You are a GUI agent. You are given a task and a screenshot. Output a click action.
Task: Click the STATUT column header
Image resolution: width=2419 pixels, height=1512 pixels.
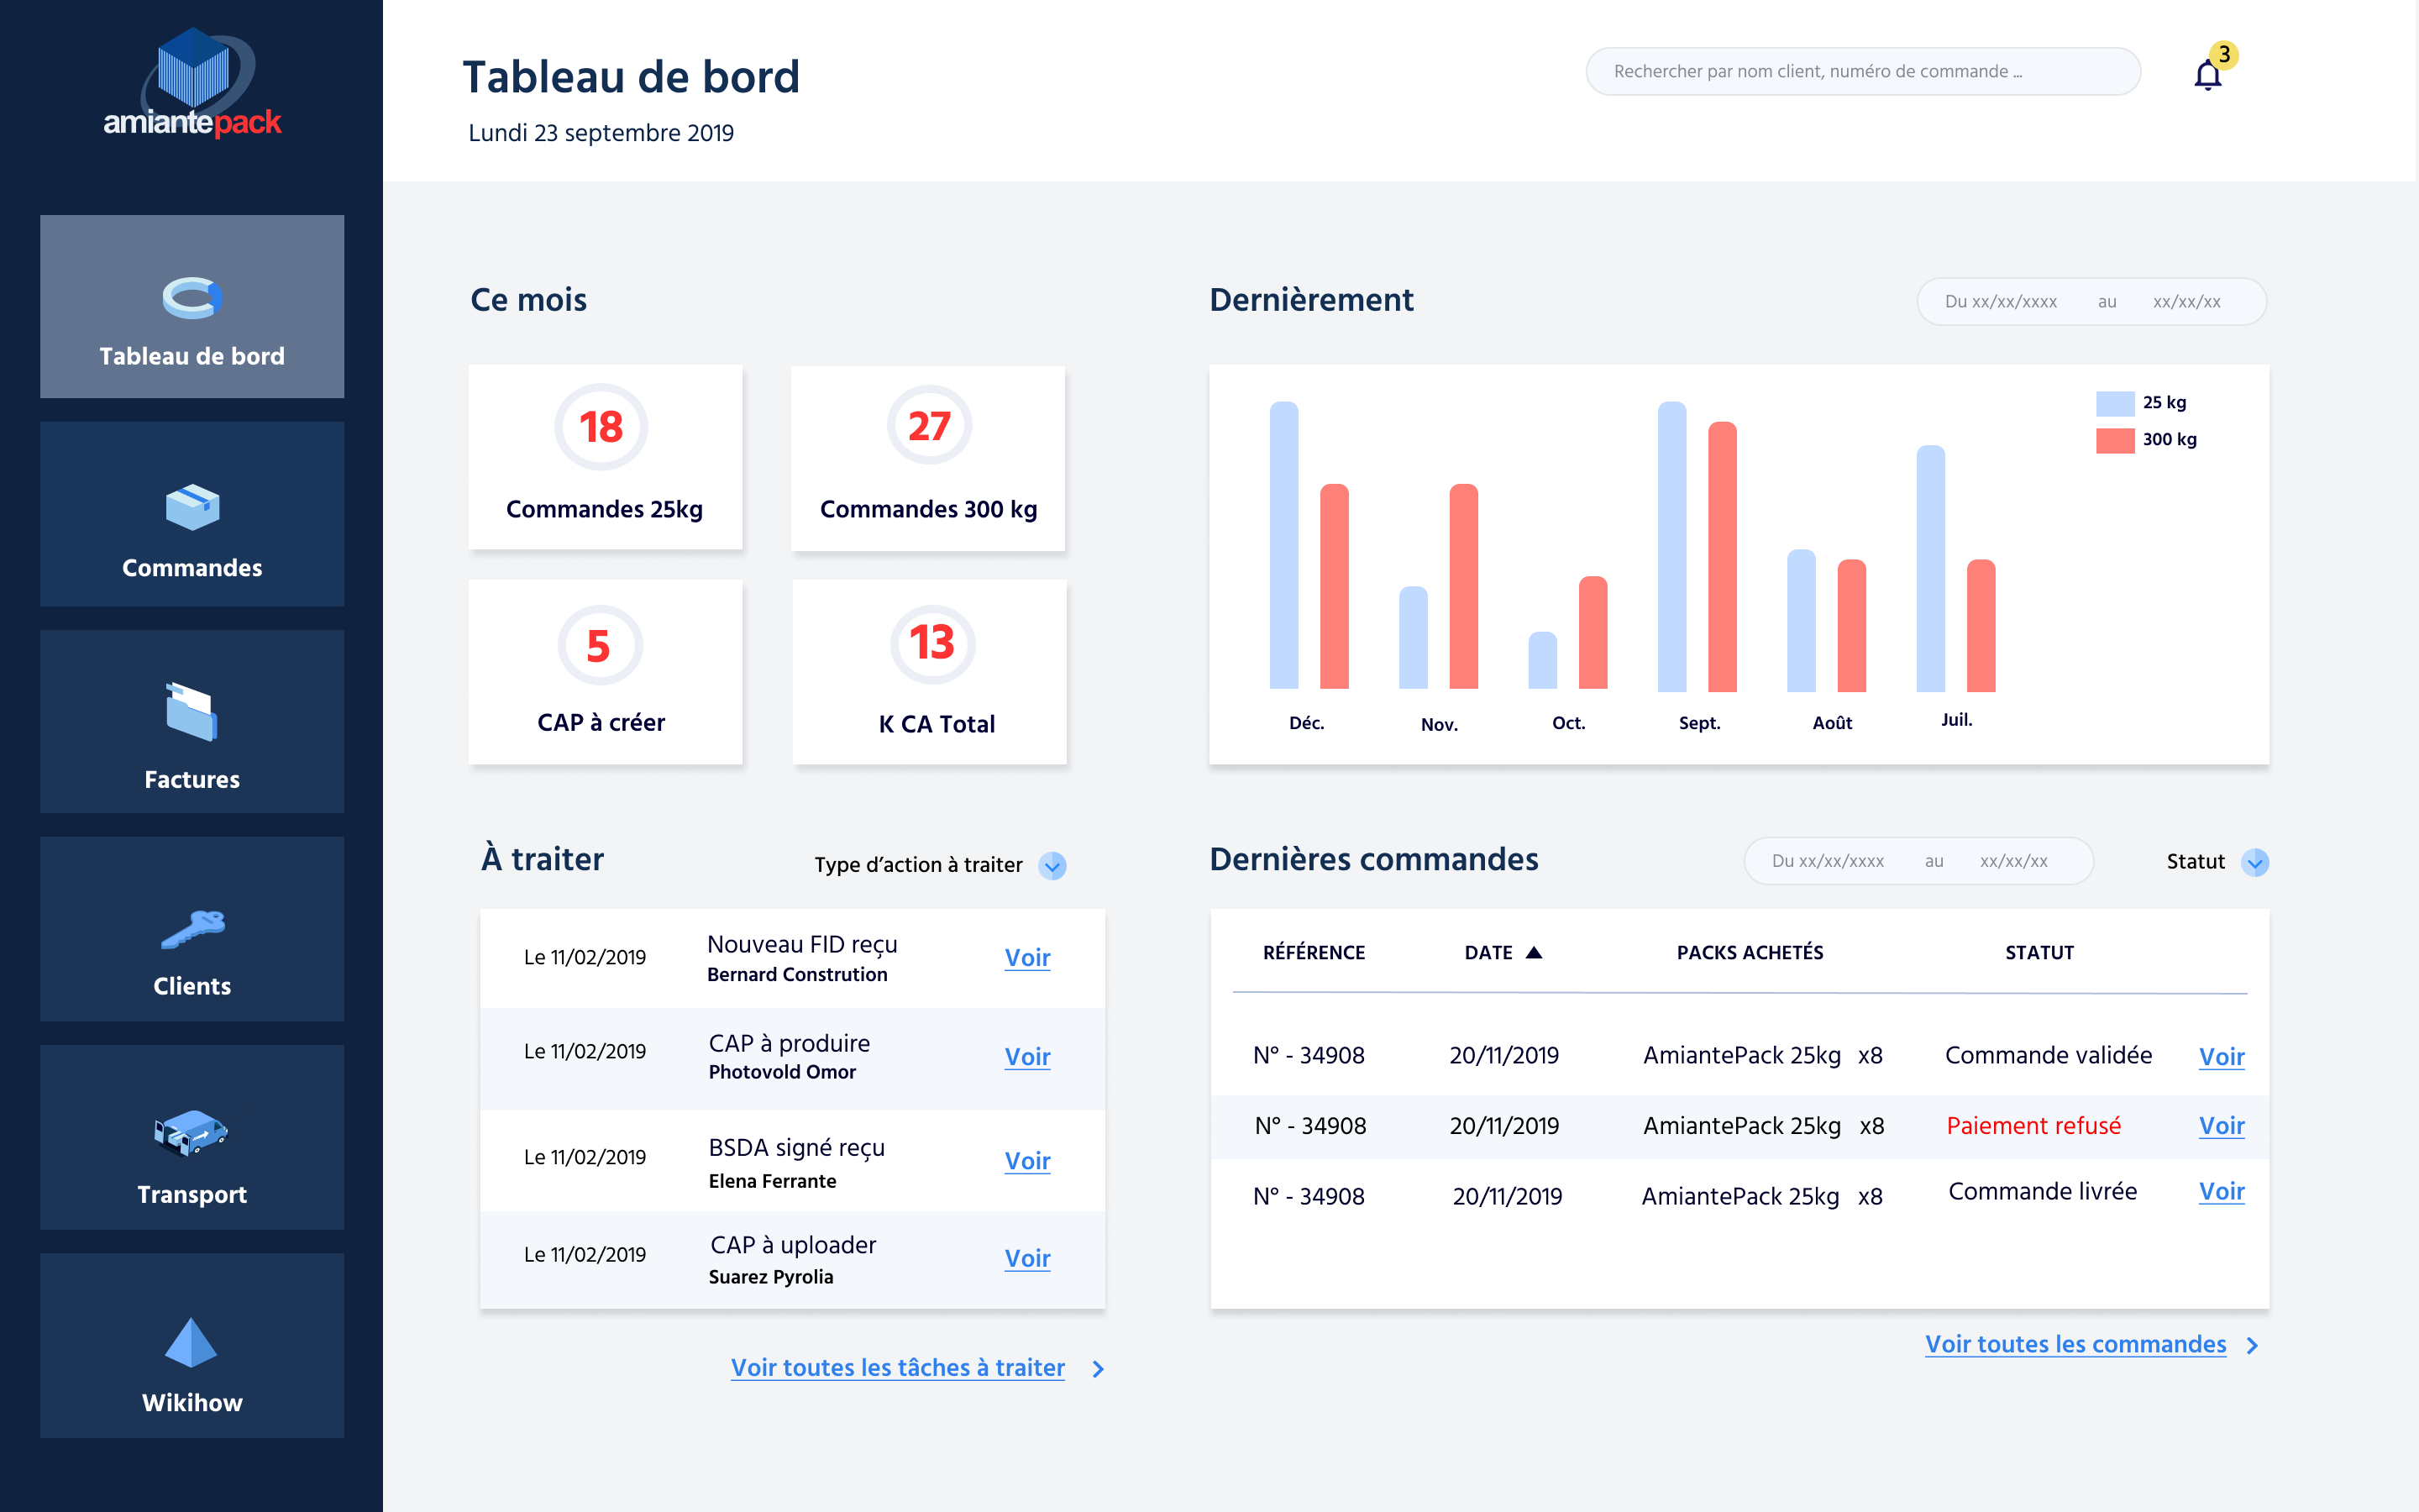pos(2039,953)
